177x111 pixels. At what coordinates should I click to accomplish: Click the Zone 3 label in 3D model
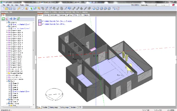click(120, 75)
